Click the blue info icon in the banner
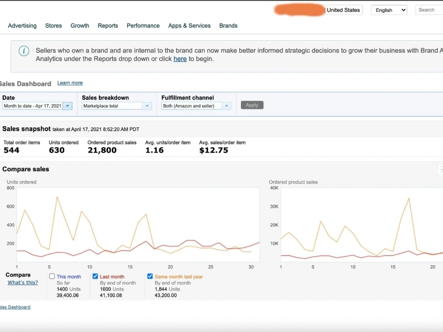Image resolution: width=443 pixels, height=332 pixels. [24, 51]
